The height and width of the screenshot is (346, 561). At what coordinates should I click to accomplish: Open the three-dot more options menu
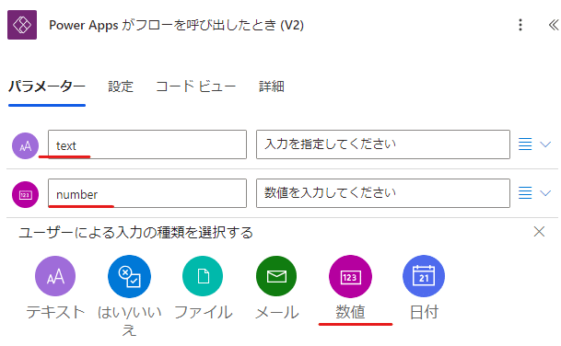[x=520, y=25]
